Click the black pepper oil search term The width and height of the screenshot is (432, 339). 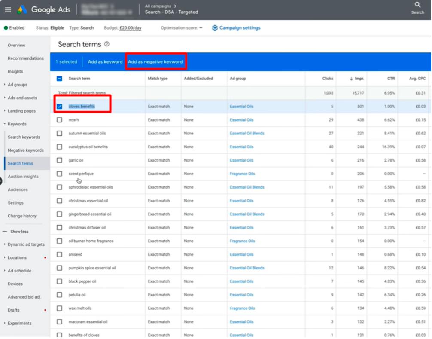click(82, 281)
